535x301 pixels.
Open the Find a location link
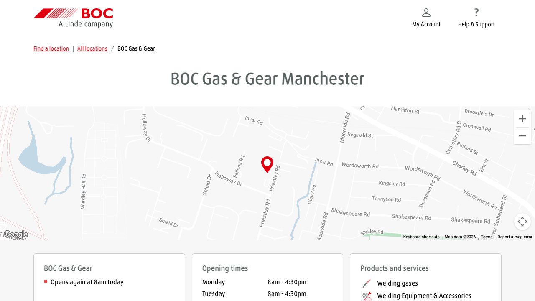pyautogui.click(x=51, y=48)
